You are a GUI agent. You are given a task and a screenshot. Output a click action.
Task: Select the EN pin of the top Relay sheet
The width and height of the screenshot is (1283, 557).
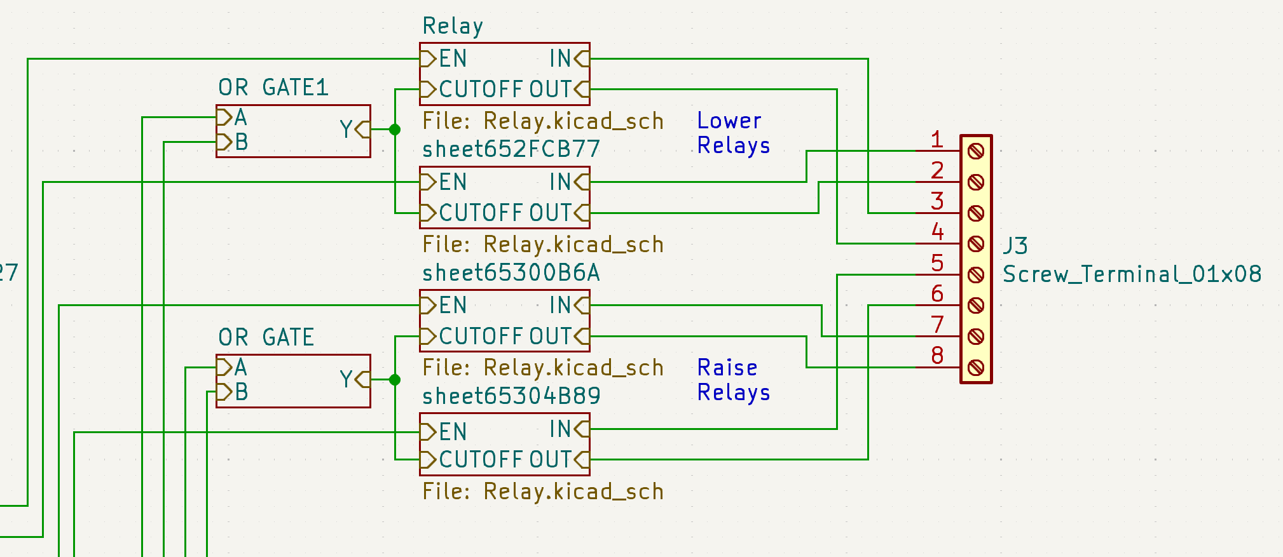click(x=444, y=58)
